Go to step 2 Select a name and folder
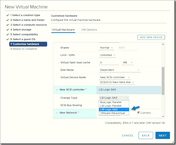176x145 pixels. 28,20
